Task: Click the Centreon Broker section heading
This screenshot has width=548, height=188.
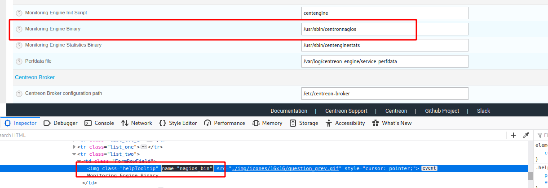Action: coord(35,77)
